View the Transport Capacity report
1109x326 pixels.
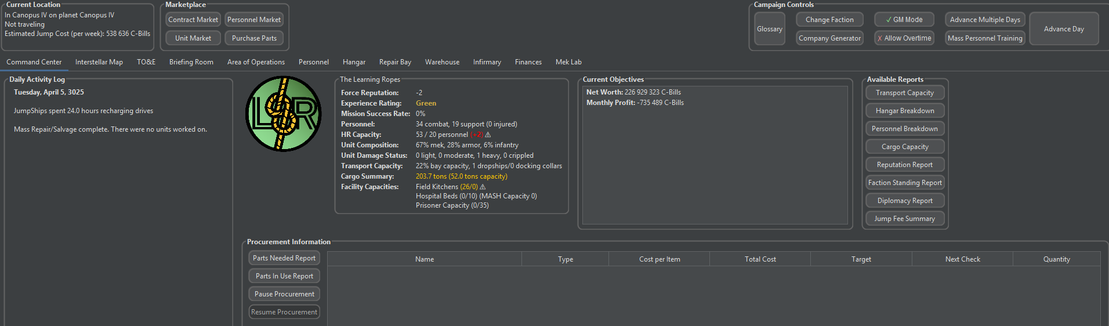904,93
